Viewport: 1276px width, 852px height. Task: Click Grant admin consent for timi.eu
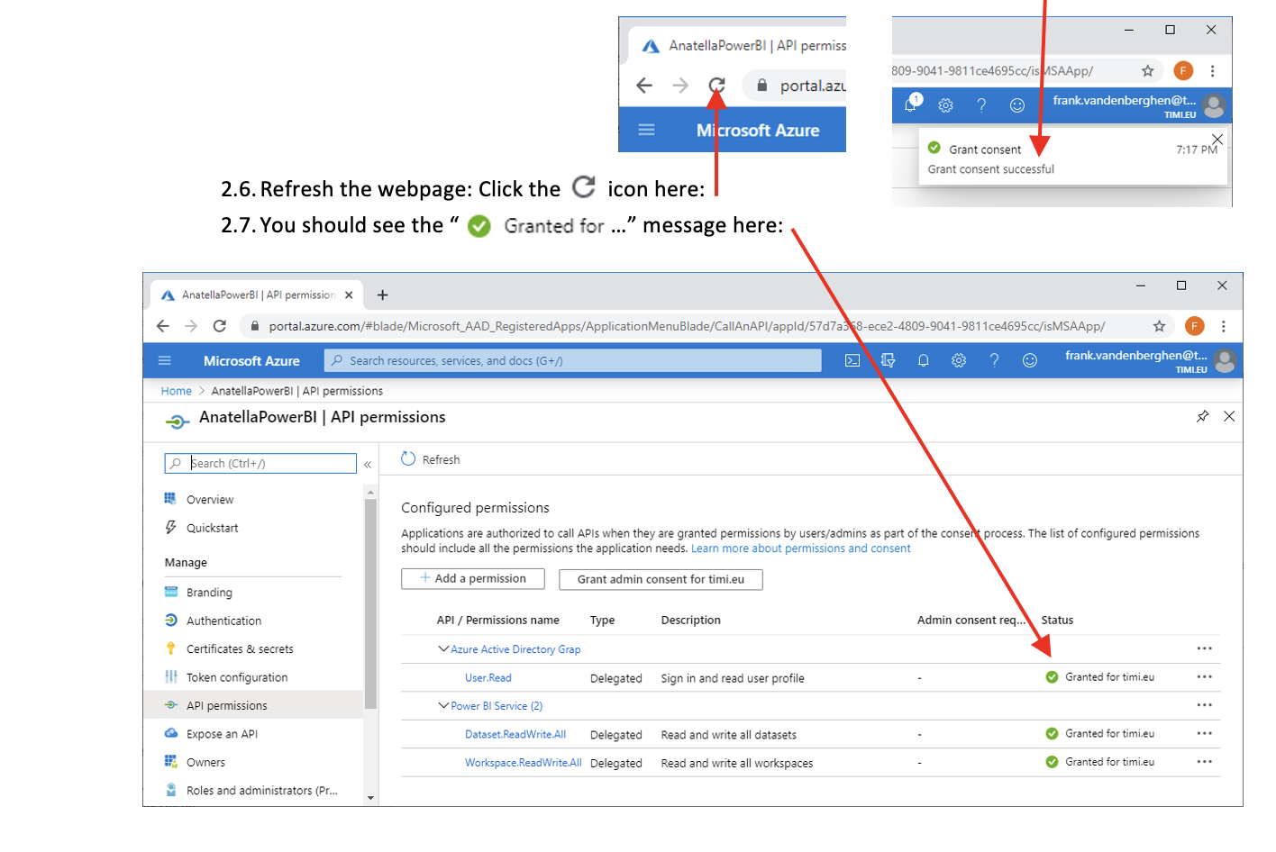point(661,579)
